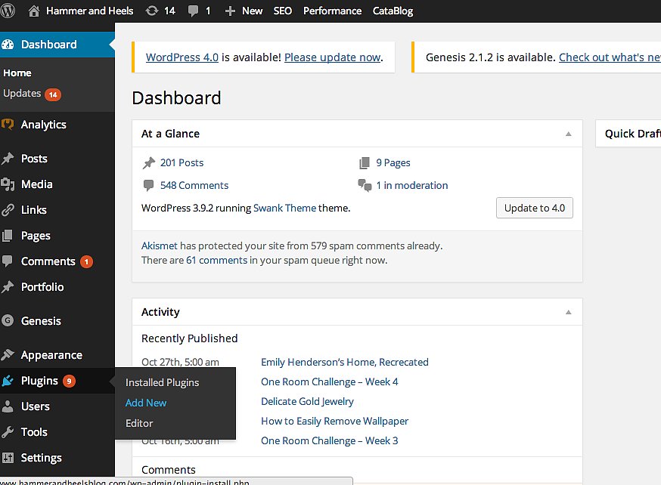
Task: Select Installed Plugins in the flyout
Action: (x=163, y=382)
